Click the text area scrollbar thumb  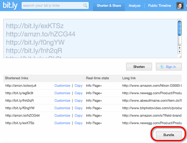point(180,28)
